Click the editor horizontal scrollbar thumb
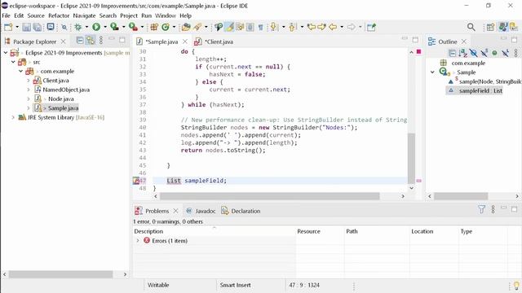Image resolution: width=522 pixels, height=293 pixels. 270,196
